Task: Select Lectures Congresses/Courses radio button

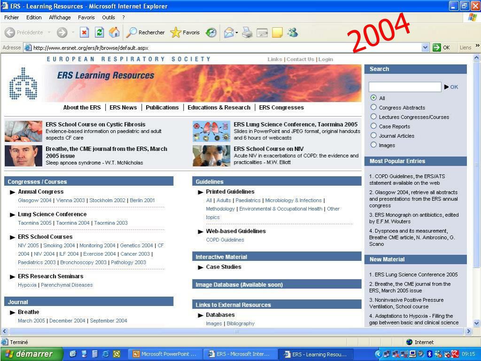Action: click(373, 117)
